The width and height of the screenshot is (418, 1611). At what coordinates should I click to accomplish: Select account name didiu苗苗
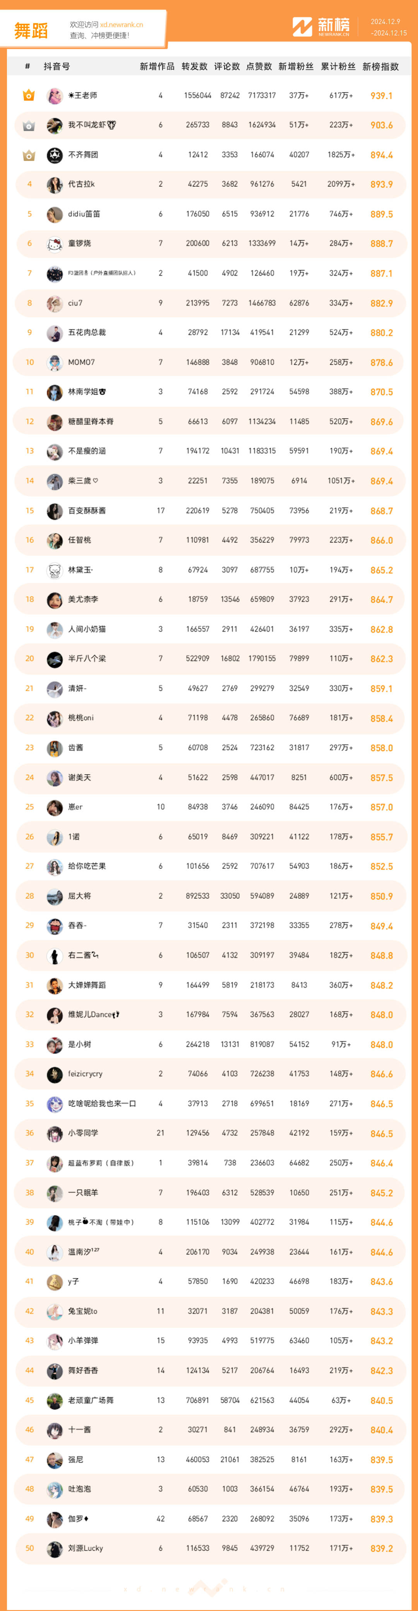[x=84, y=214]
